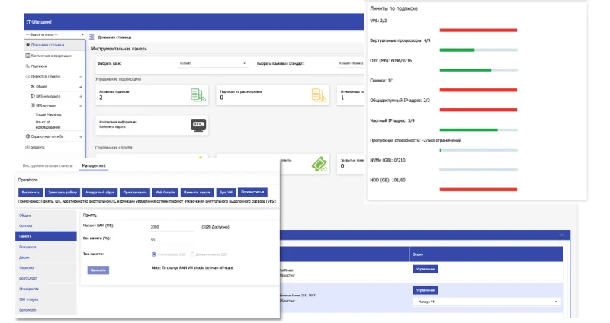Open the Networks section
The image size is (610, 323).
click(x=46, y=268)
